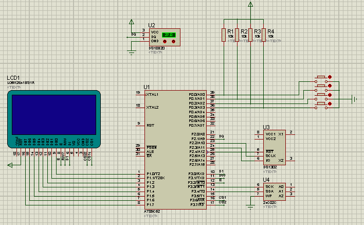Image resolution: width=364 pixels, height=225 pixels.
Task: Click the DS18B20 temperature decrease arrow
Action: point(165,42)
